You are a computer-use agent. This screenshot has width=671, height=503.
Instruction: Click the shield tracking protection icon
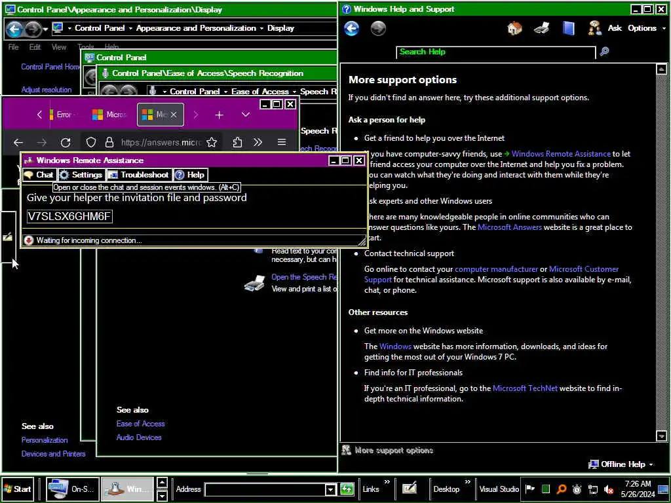click(x=90, y=142)
